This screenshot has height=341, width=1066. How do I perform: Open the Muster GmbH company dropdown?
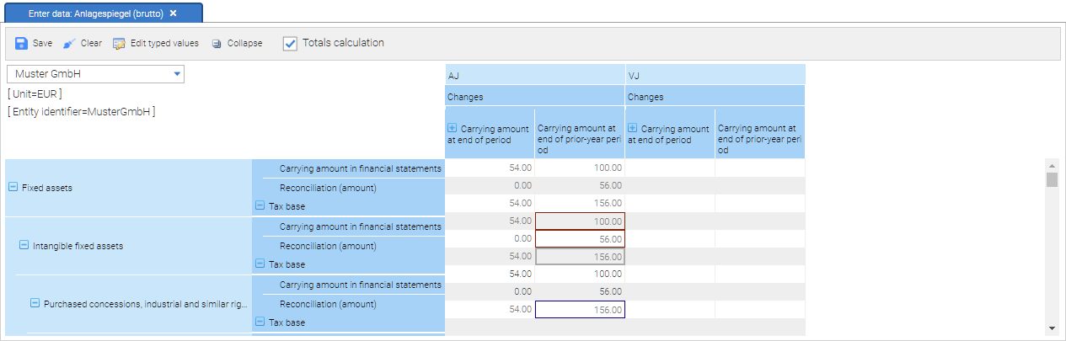tap(177, 74)
